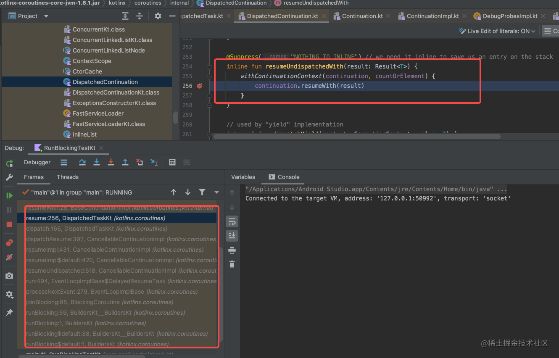Click the coroutines breadcrumb in the path bar

pyautogui.click(x=148, y=3)
